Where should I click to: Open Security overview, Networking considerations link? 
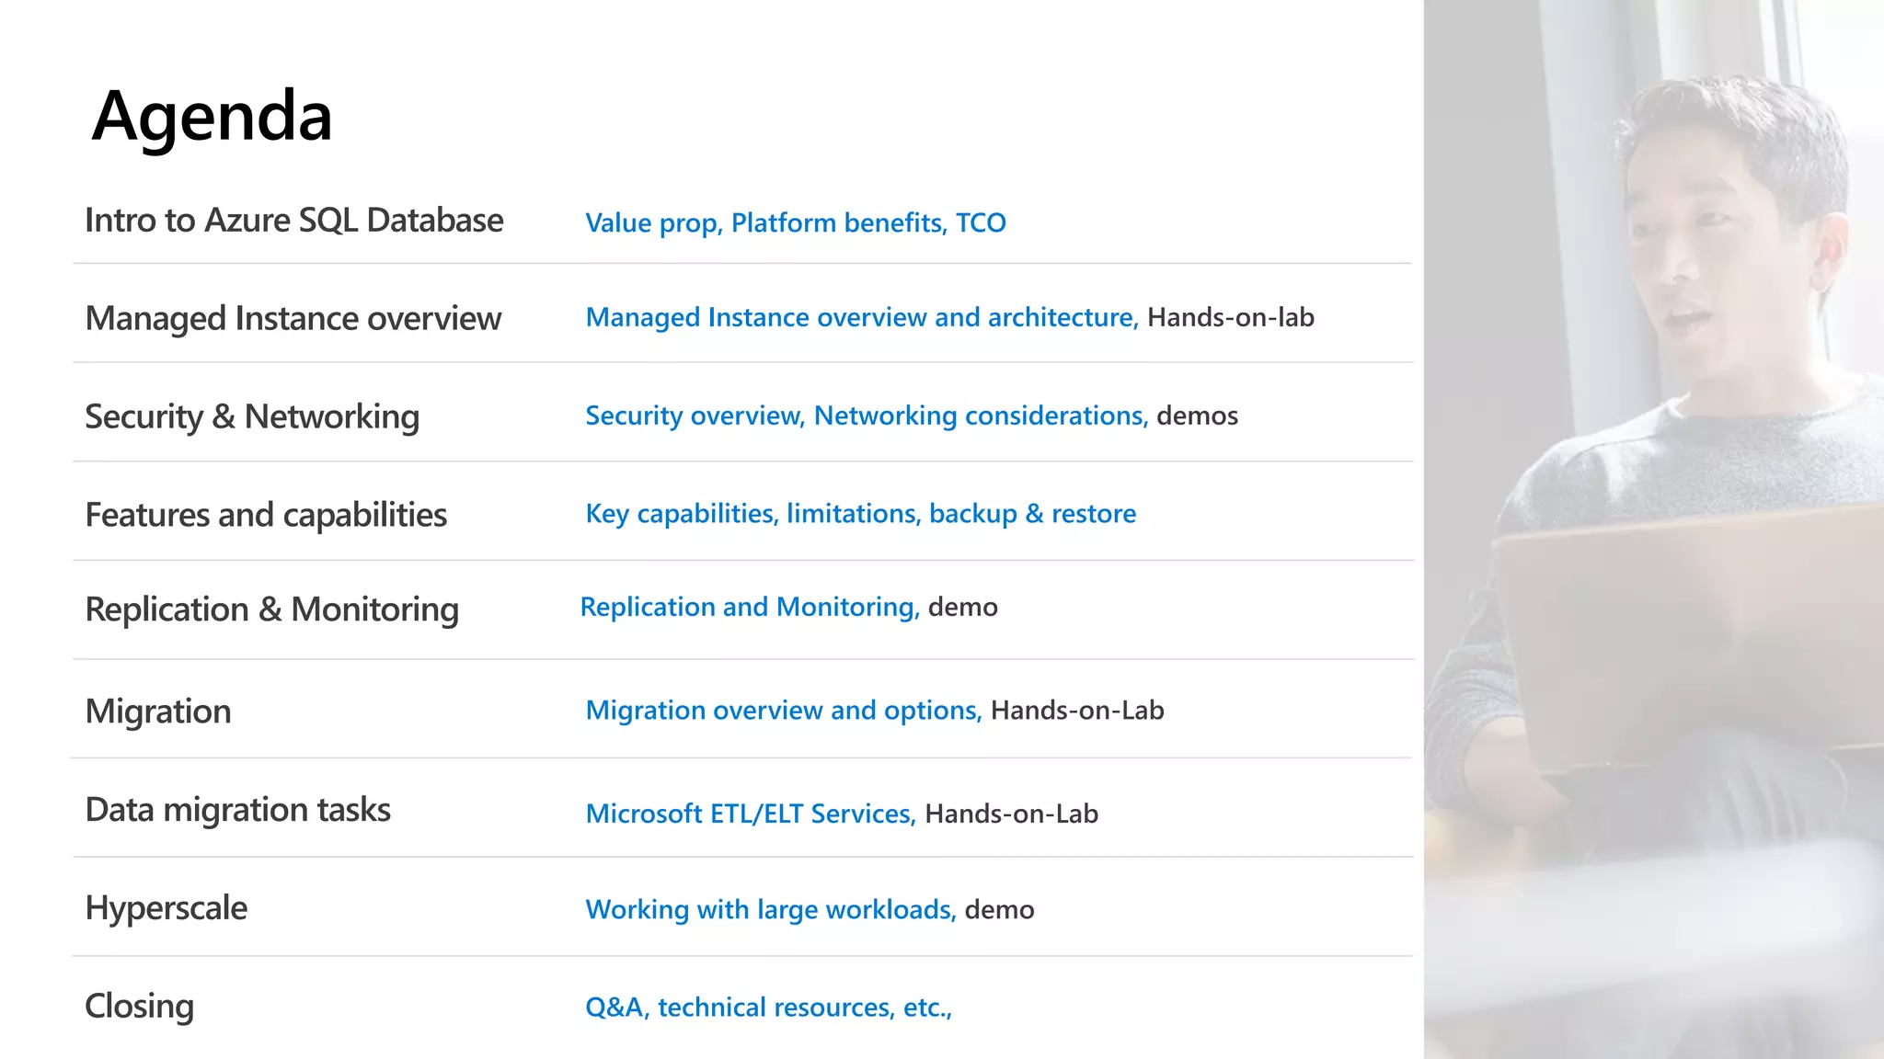(x=867, y=416)
